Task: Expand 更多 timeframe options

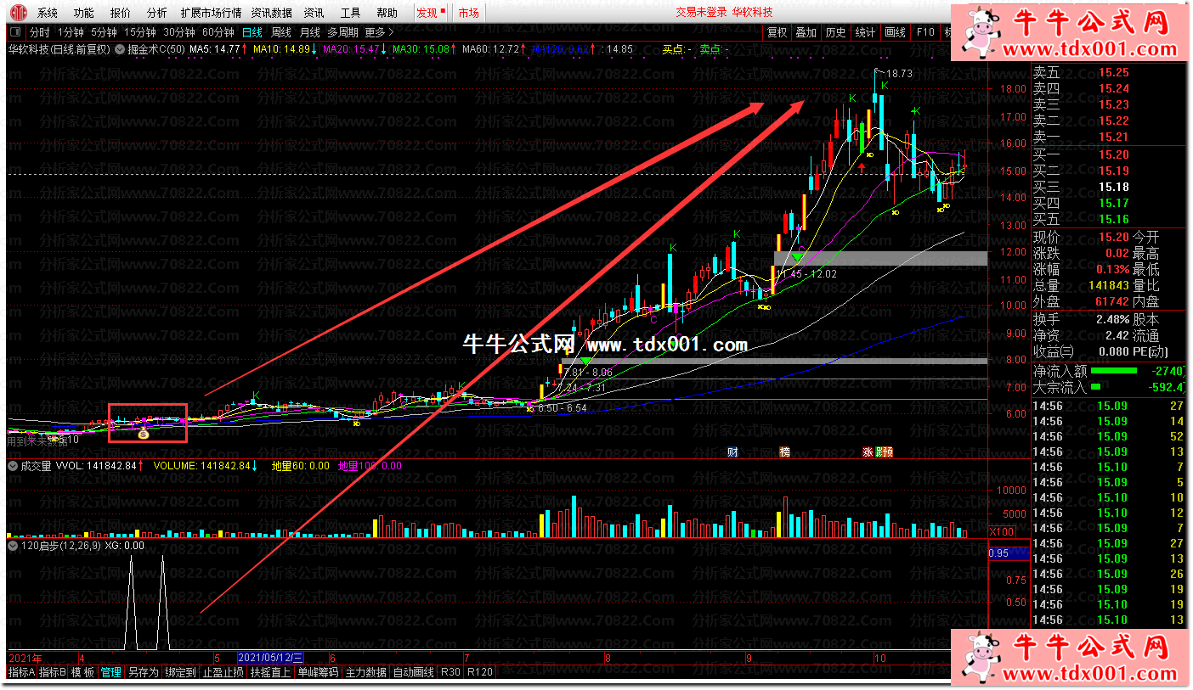Action: (379, 32)
